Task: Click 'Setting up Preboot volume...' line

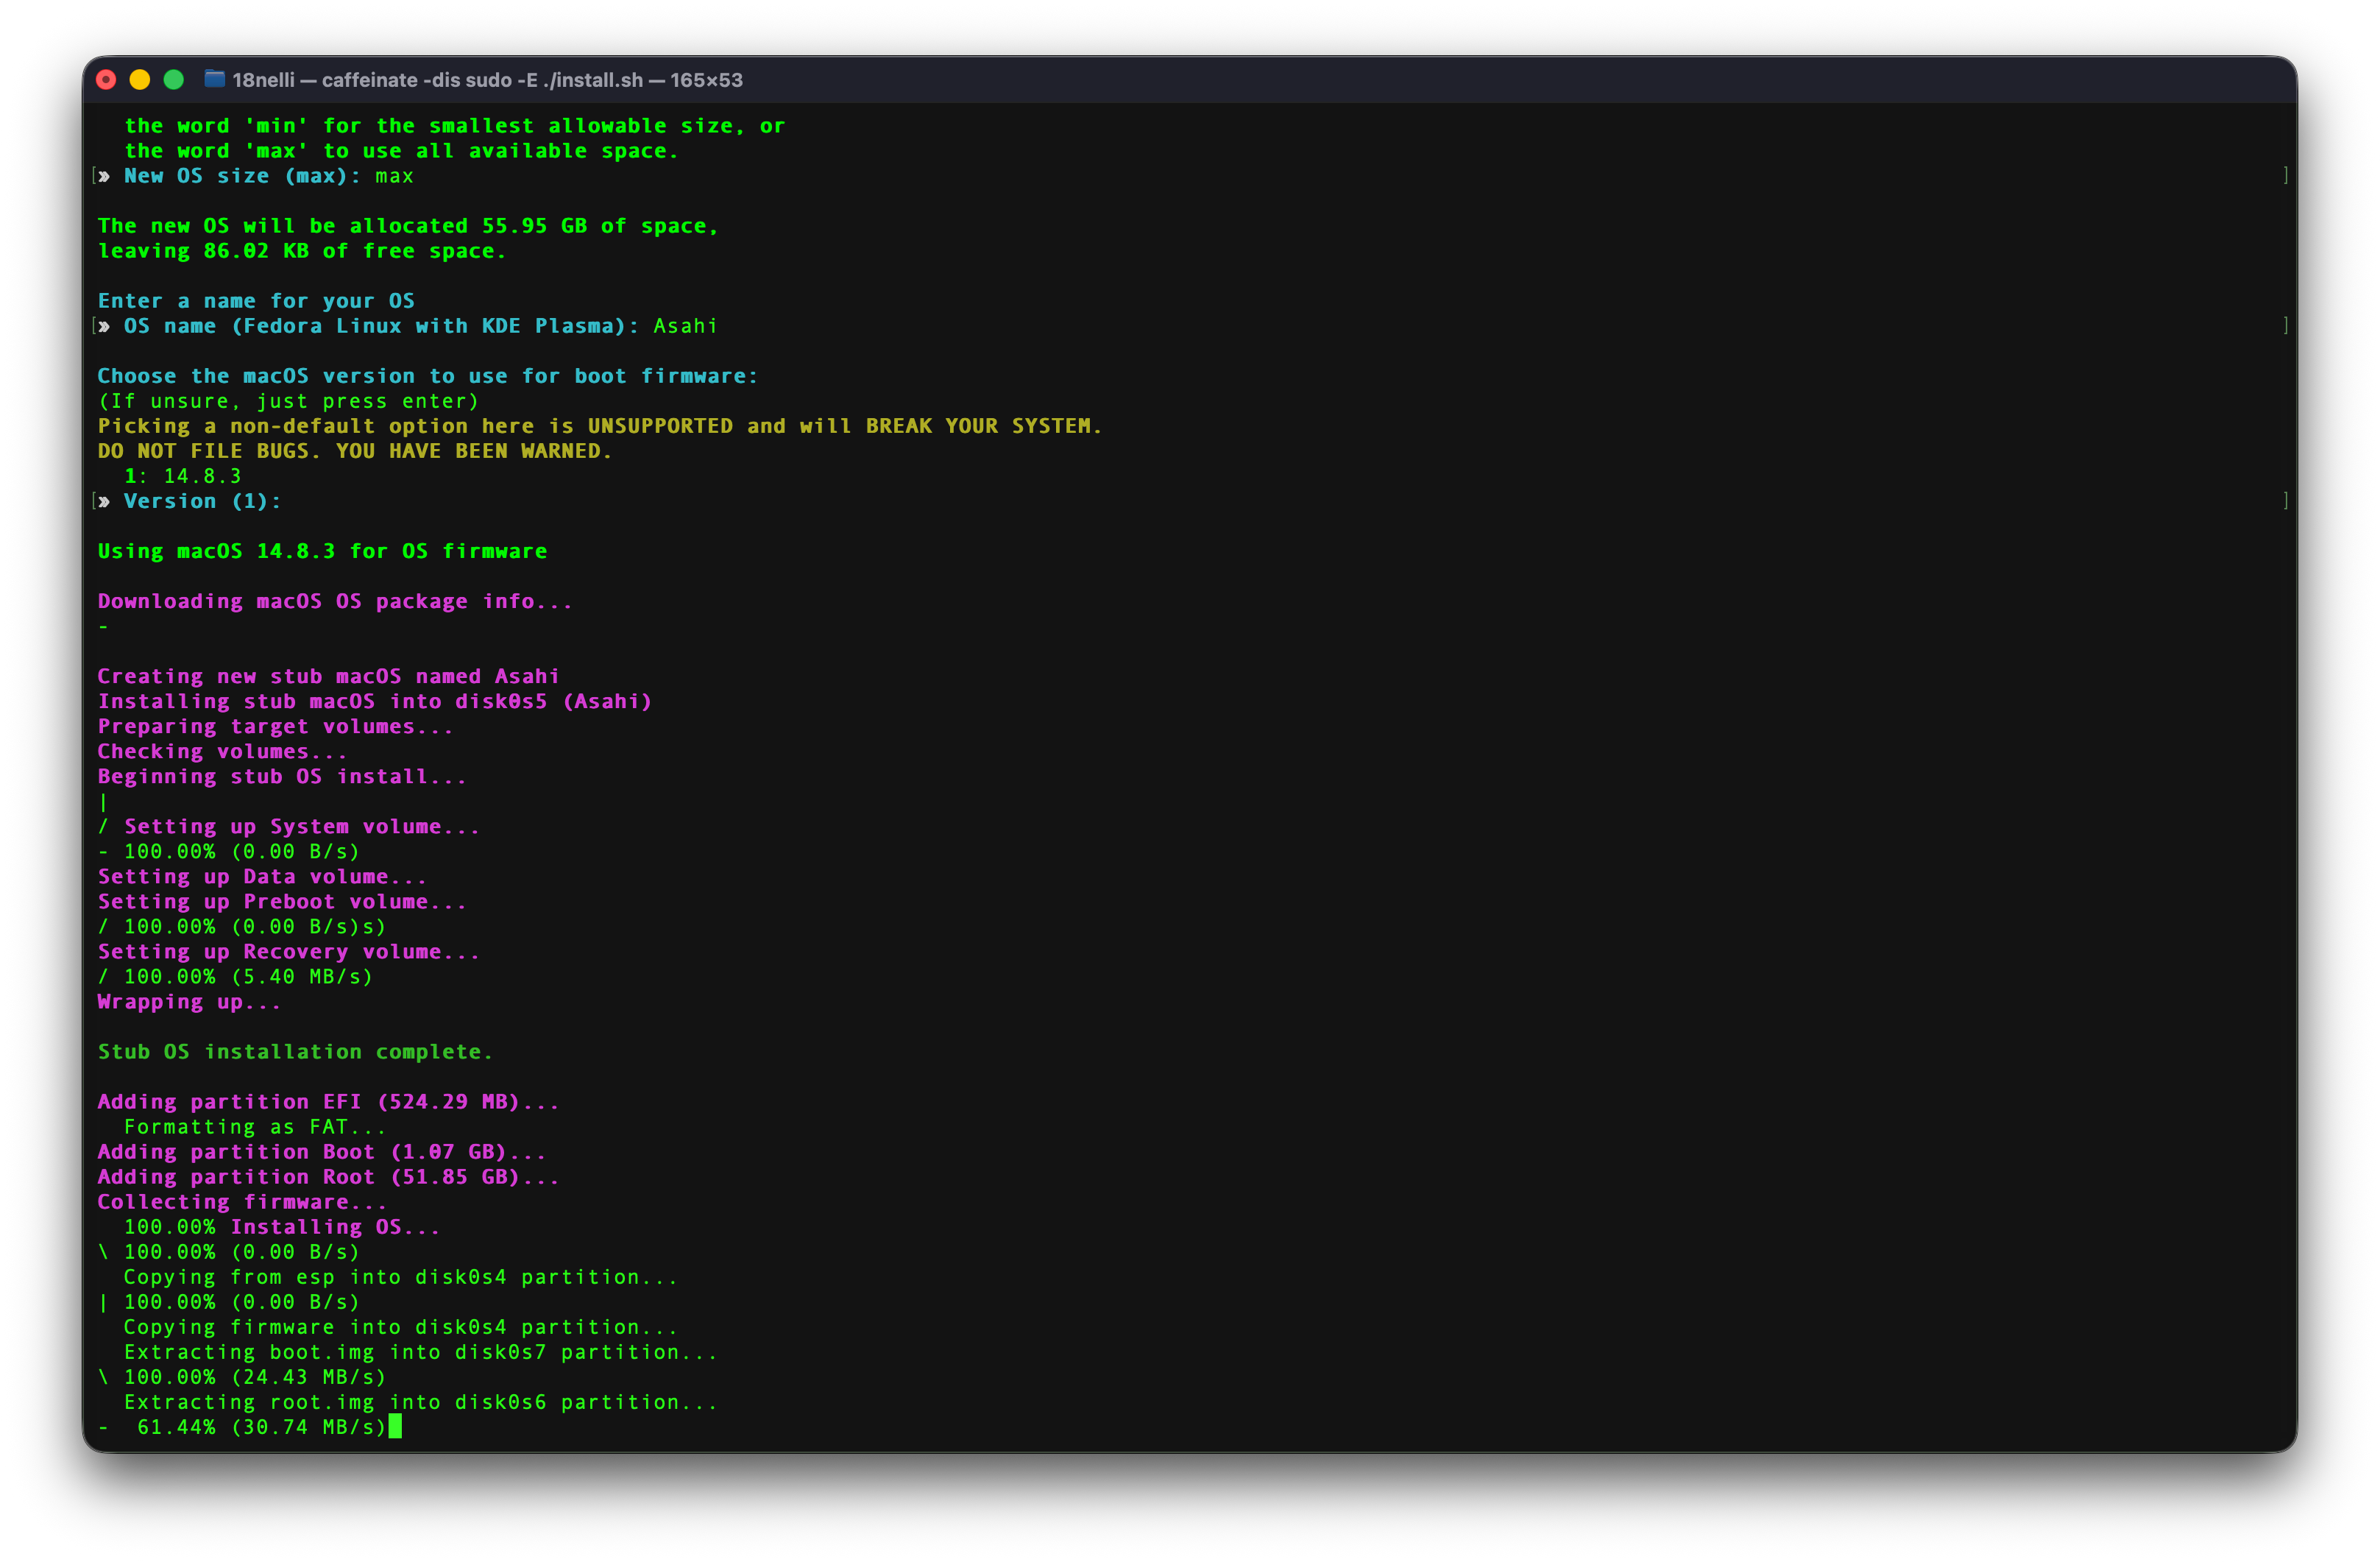Action: [x=282, y=901]
